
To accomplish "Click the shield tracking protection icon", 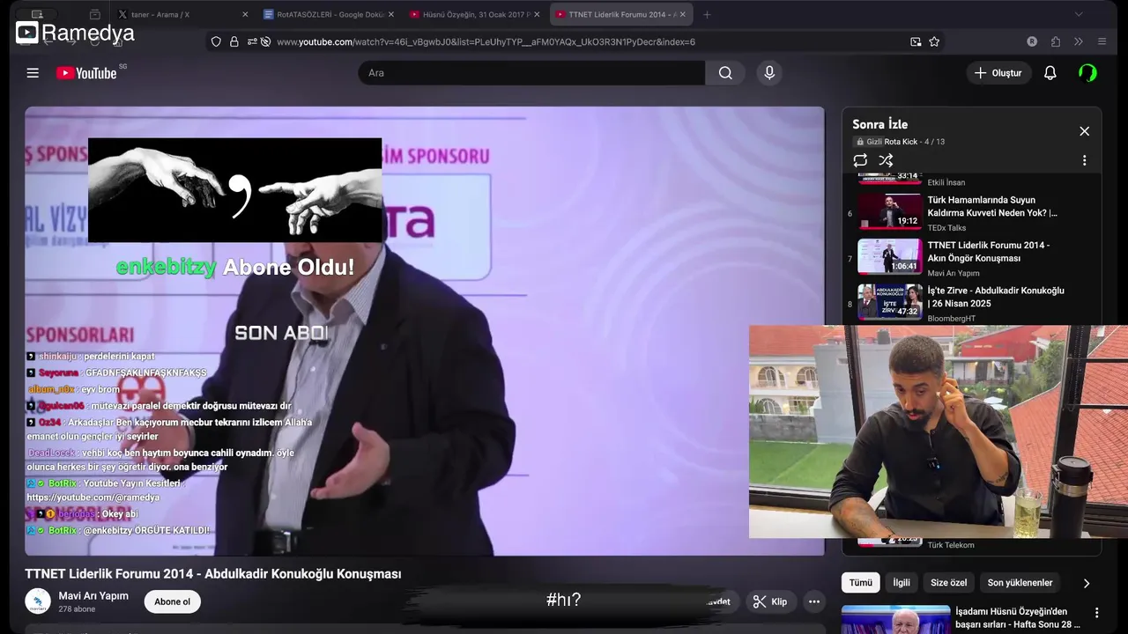I will tap(216, 41).
